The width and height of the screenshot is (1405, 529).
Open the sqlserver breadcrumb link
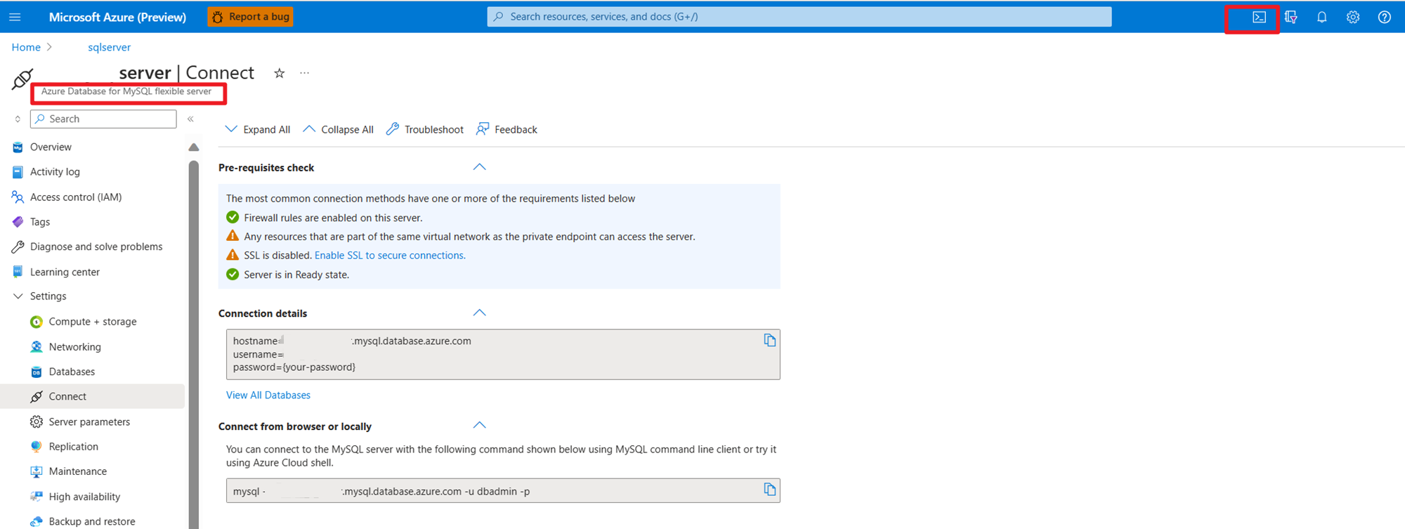tap(109, 47)
